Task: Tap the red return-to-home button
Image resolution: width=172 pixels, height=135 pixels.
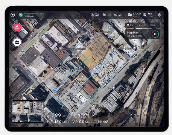Action: pos(17,28)
